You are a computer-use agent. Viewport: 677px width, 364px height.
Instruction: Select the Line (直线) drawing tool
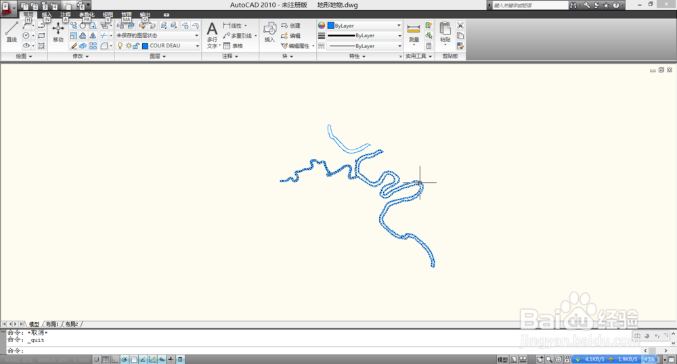(12, 32)
